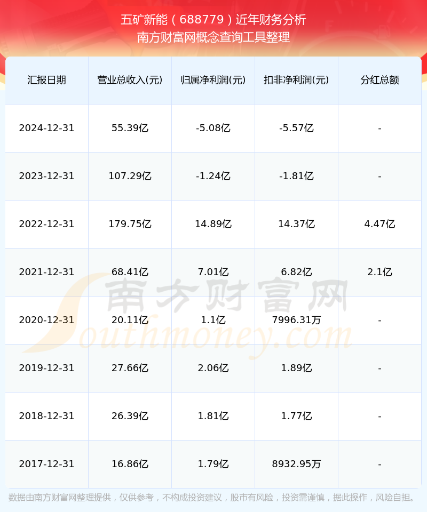Select the 2024-12-31 date row
The height and width of the screenshot is (512, 427).
[x=213, y=129]
